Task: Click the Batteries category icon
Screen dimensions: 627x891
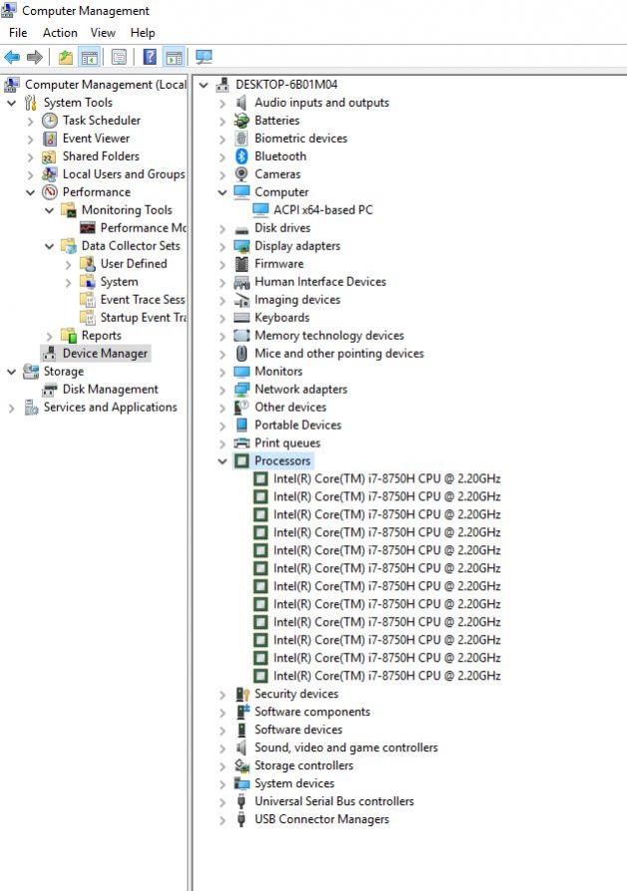Action: click(241, 121)
